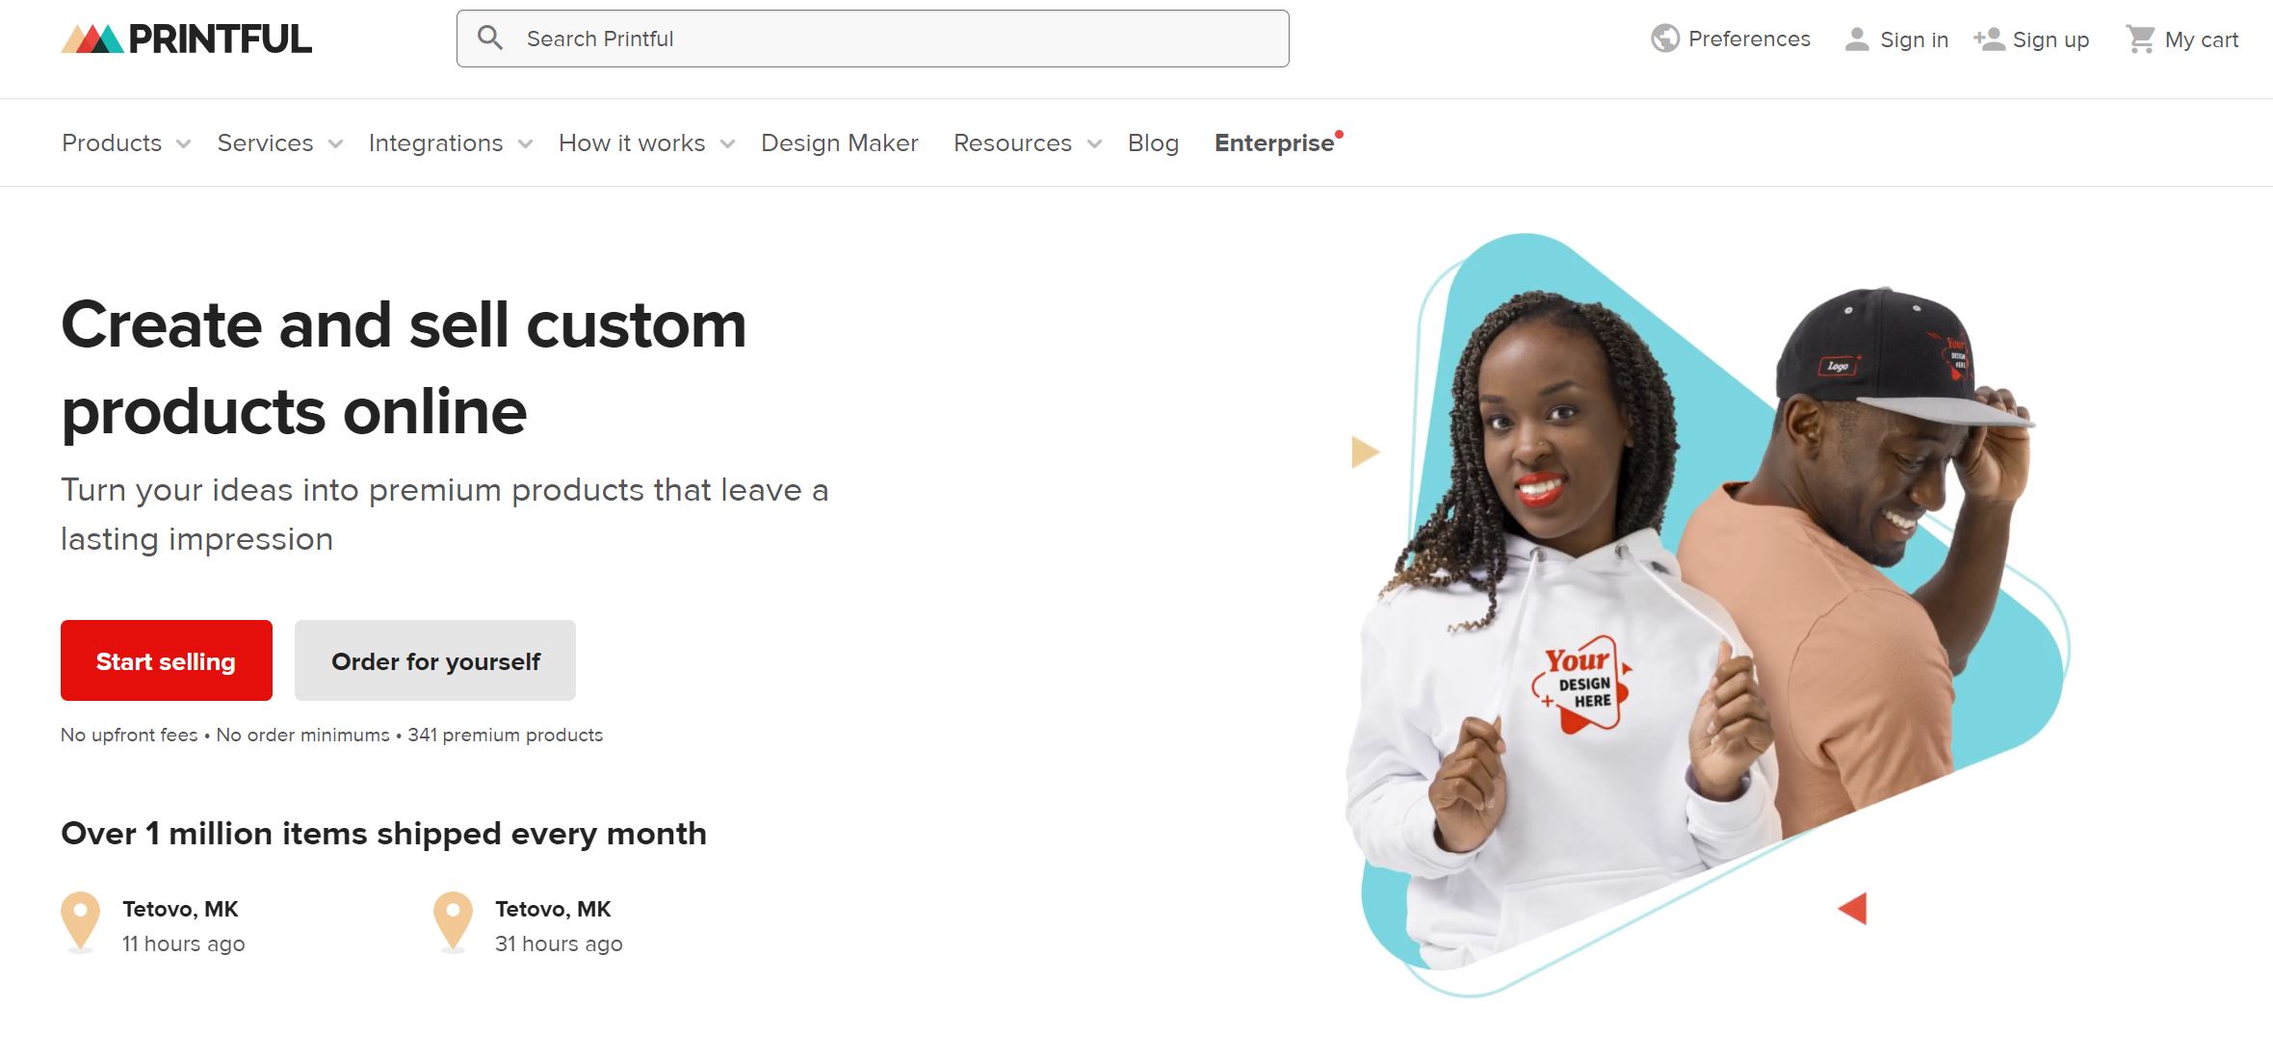Click the search magnifier icon
Screen dimensions: 2273x1059
click(490, 39)
